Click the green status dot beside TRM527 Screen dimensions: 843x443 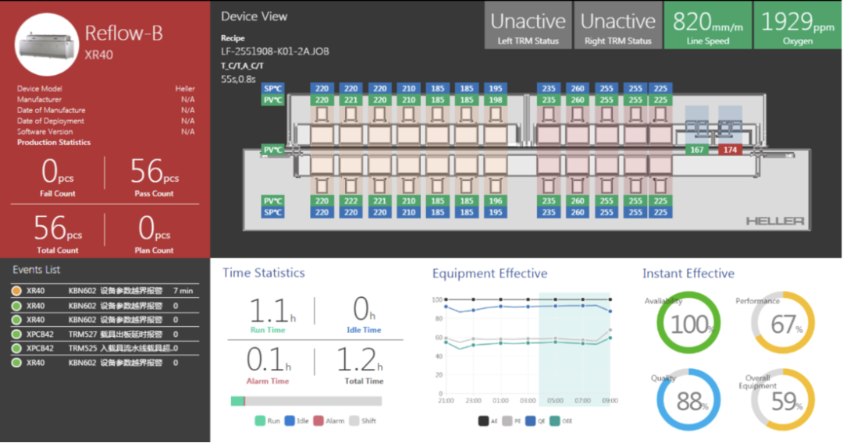tap(16, 334)
